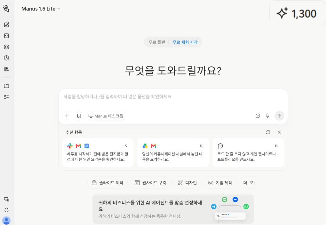326x225 pixels.
Task: Open the apps grid icon in sidebar
Action: (6, 47)
